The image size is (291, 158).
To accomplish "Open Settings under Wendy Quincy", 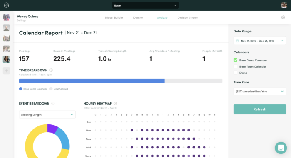I will click(21, 20).
